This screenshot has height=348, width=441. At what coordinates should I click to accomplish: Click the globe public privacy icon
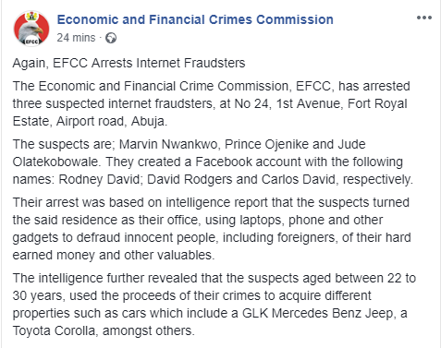point(111,38)
